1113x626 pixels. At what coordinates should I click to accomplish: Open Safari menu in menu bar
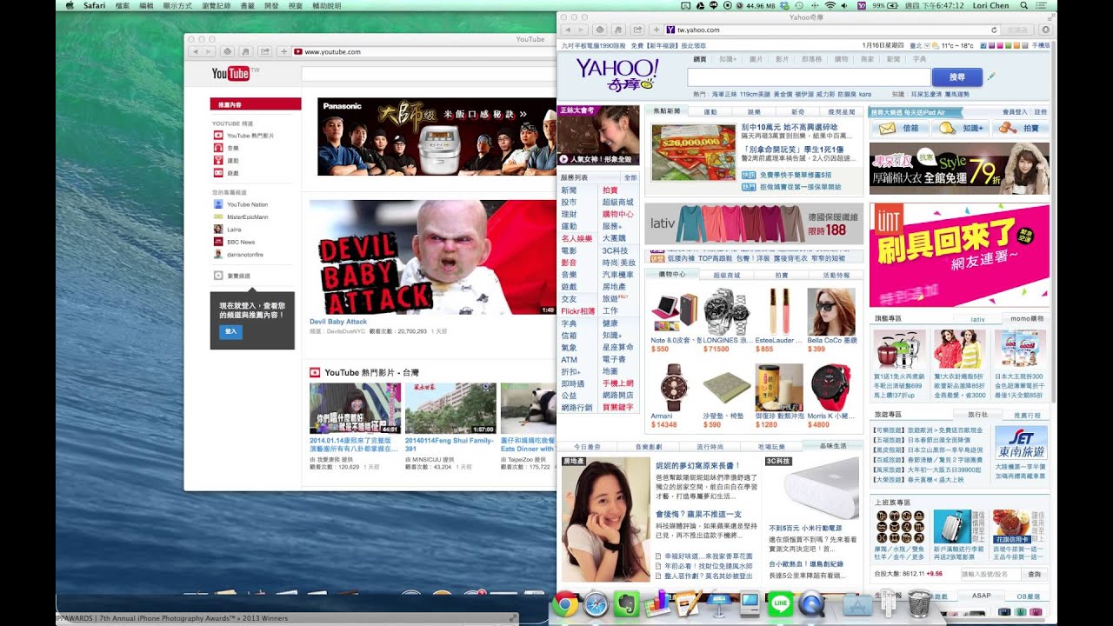pyautogui.click(x=95, y=5)
